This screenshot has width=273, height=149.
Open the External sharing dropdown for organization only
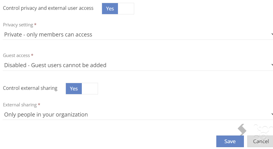pos(138,114)
